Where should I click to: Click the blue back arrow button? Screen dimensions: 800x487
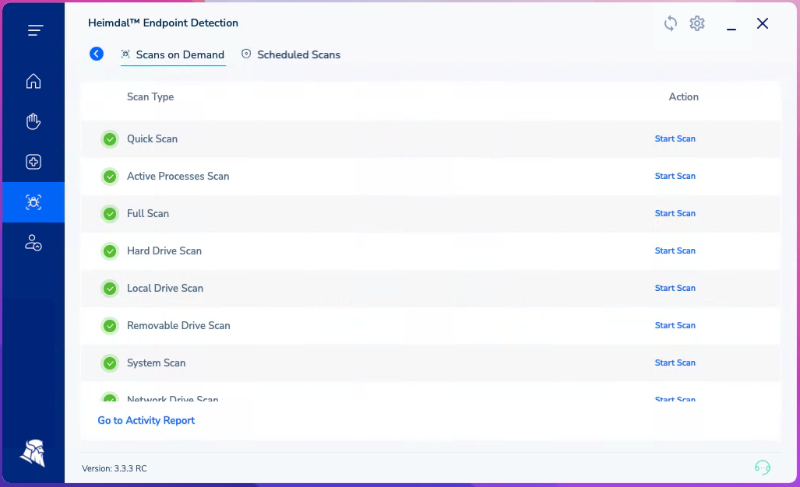pyautogui.click(x=97, y=54)
